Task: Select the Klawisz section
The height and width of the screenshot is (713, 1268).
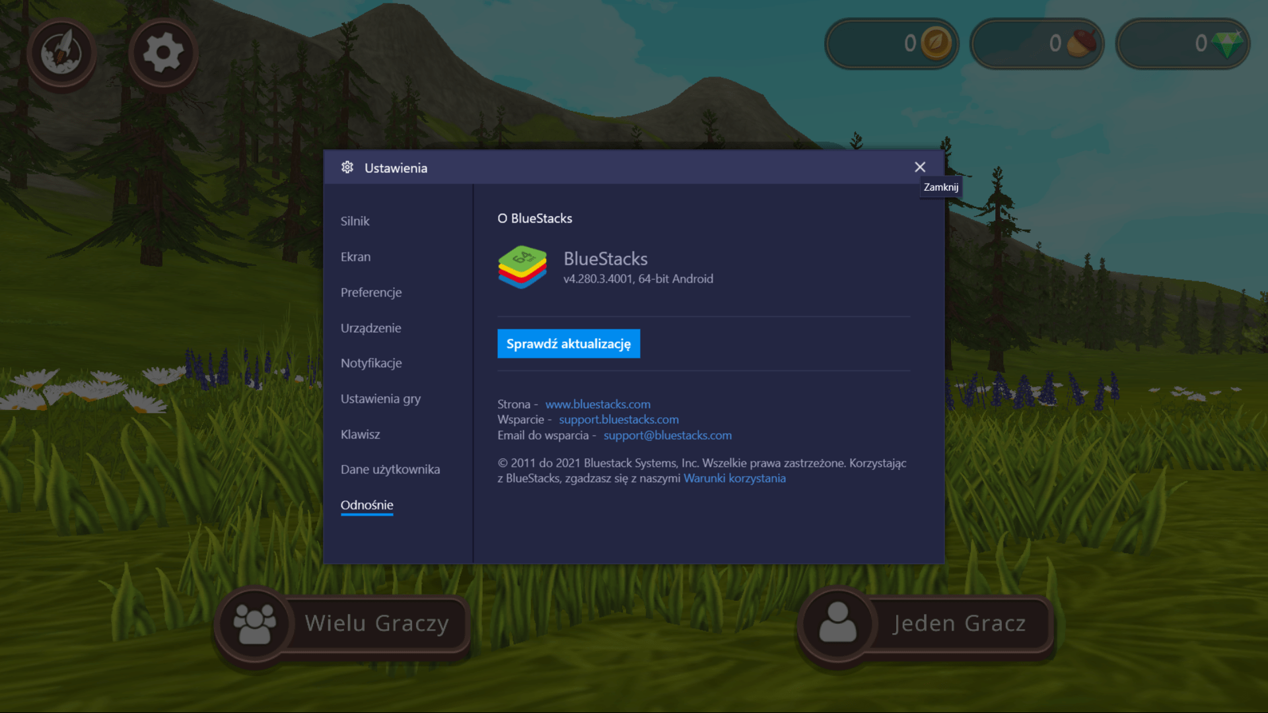Action: [360, 434]
